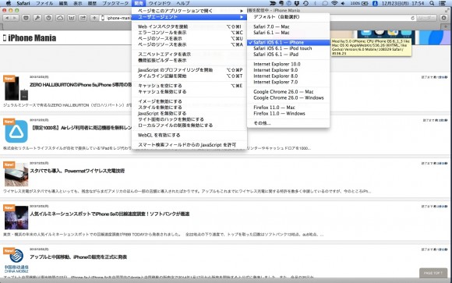Viewport: 452px width, 283px height.
Task: Expand the ユーザエージェント submenu
Action: pyautogui.click(x=189, y=16)
